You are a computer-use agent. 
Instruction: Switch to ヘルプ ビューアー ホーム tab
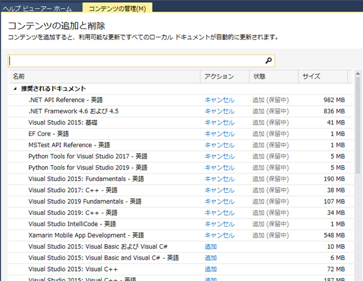(x=37, y=9)
